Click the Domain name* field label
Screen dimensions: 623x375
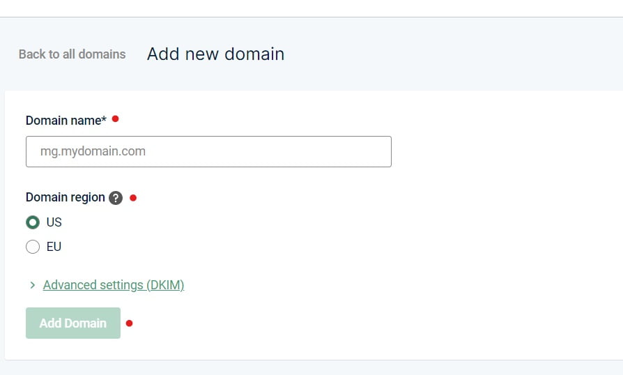(66, 121)
